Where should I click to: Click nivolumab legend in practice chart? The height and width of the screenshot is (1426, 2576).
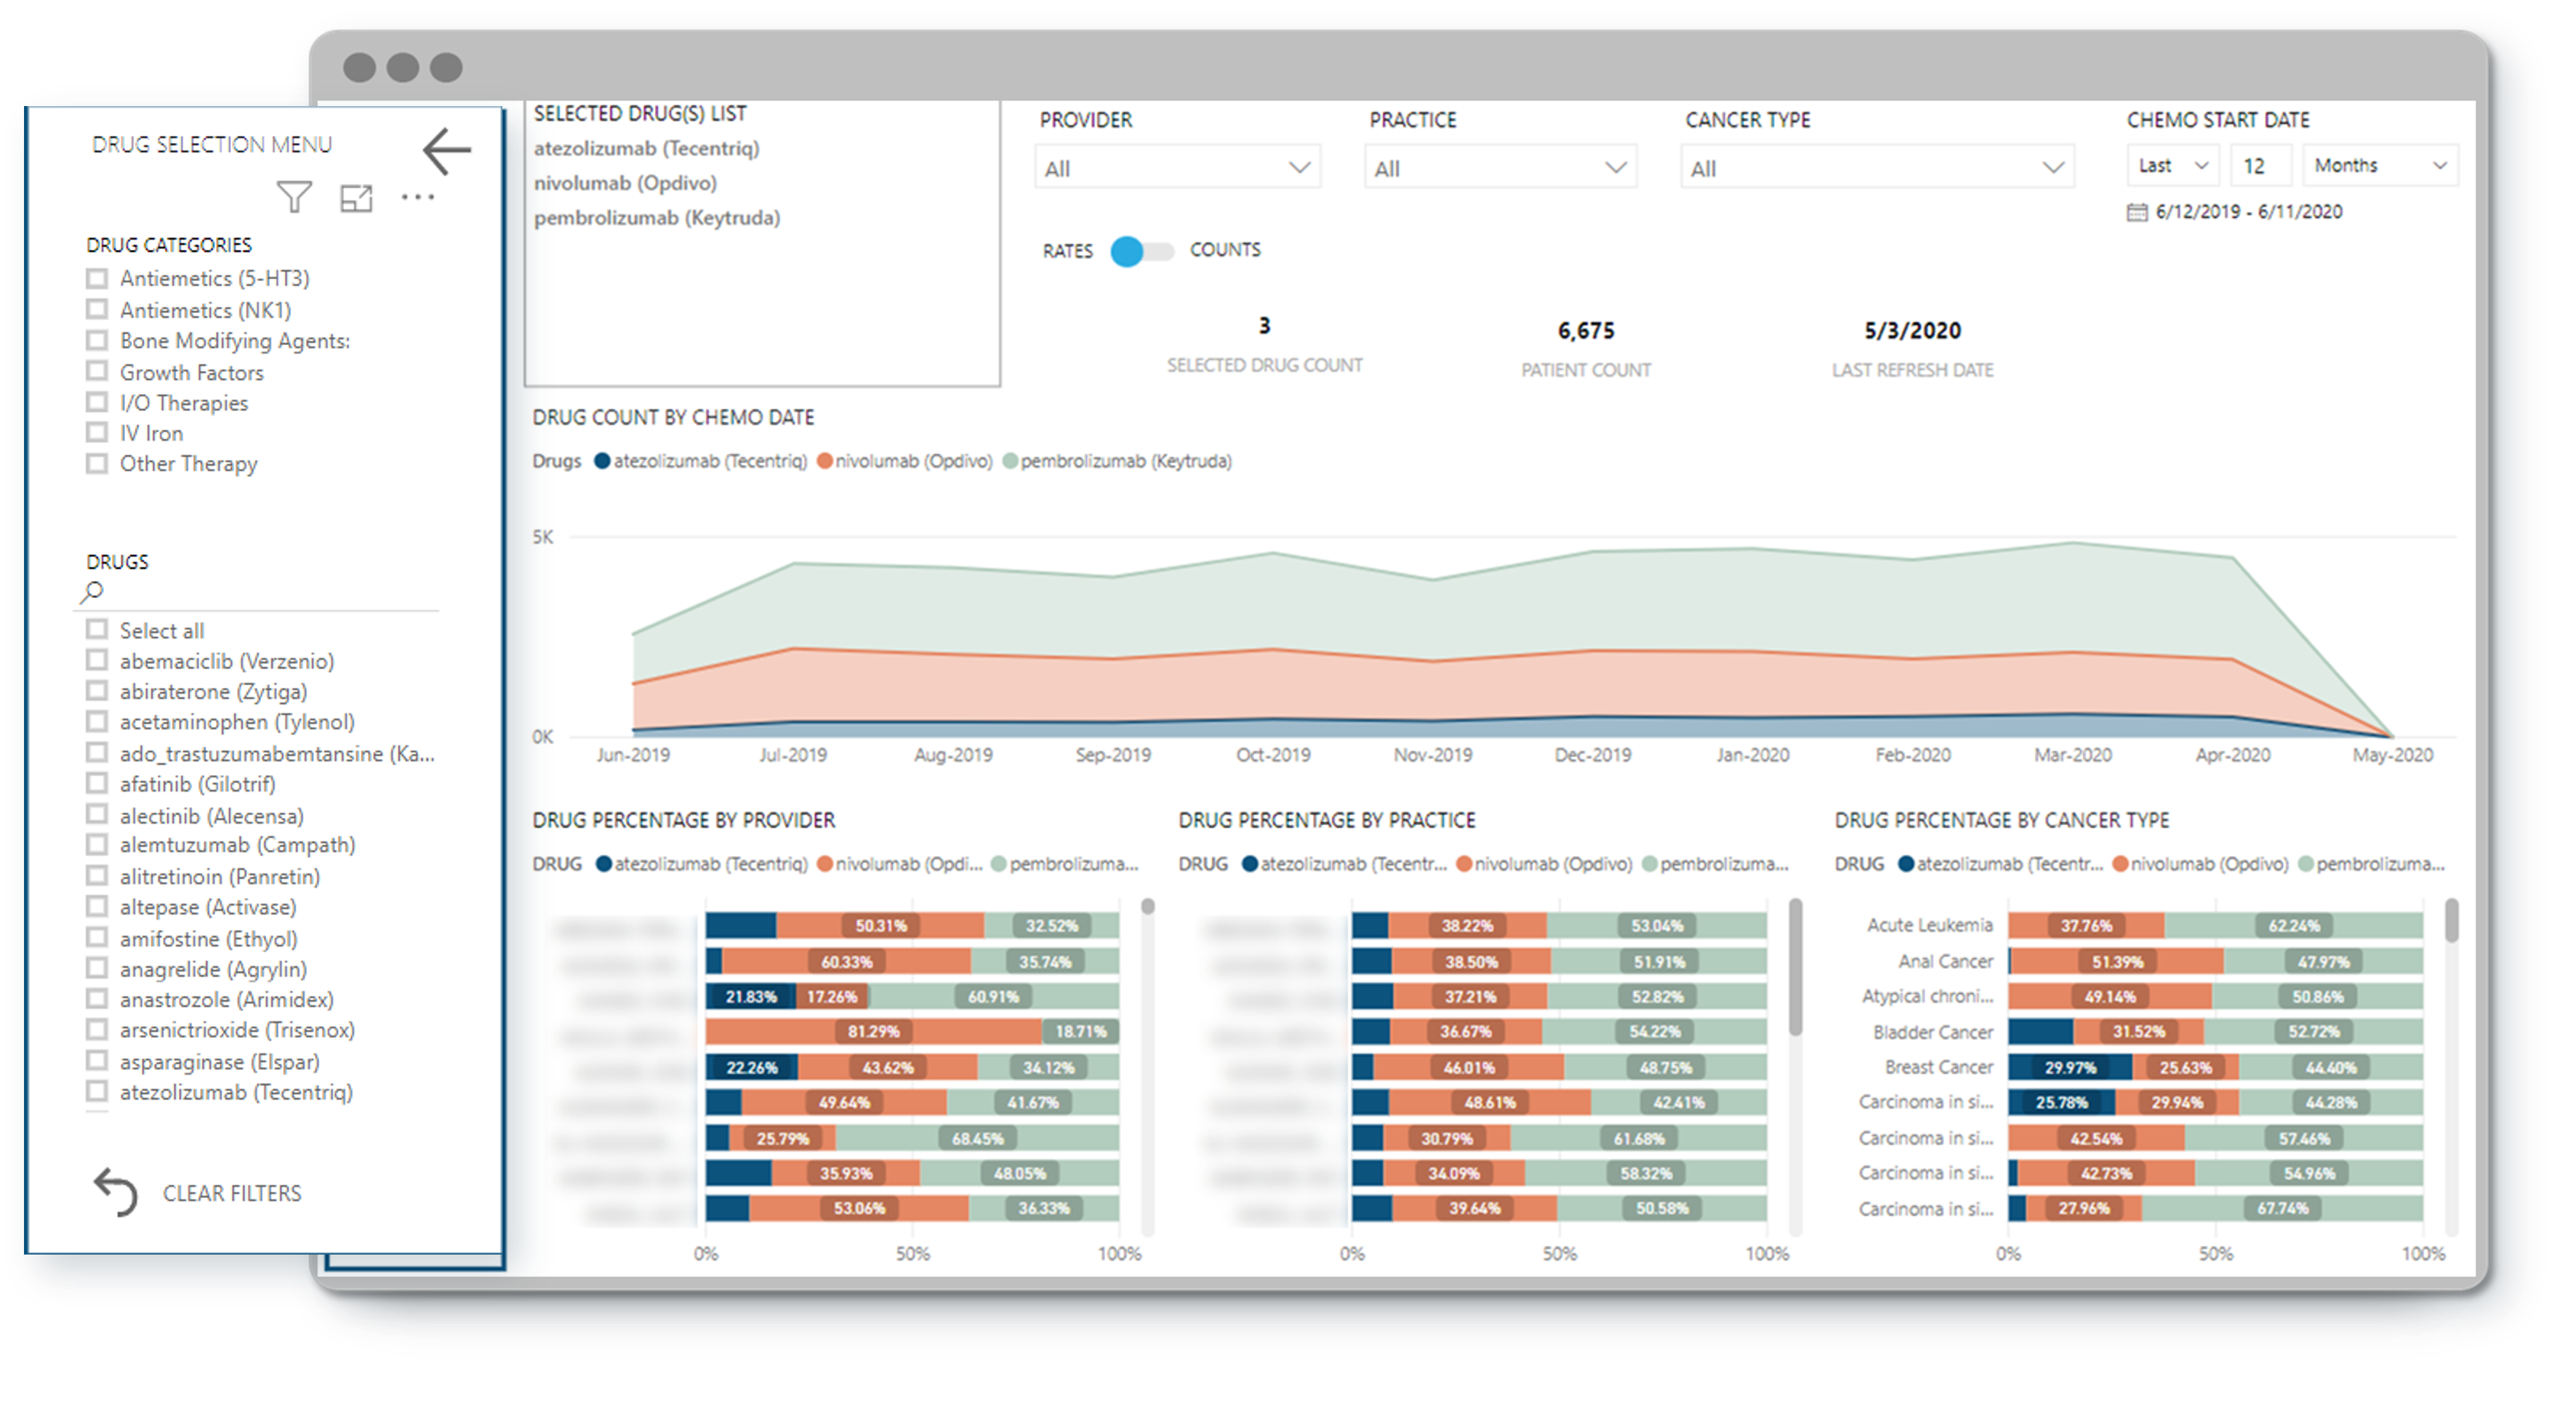[x=1544, y=864]
